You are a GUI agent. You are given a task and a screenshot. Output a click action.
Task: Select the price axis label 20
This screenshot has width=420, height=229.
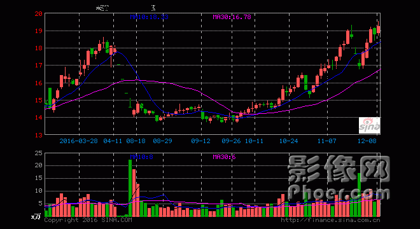click(39, 13)
